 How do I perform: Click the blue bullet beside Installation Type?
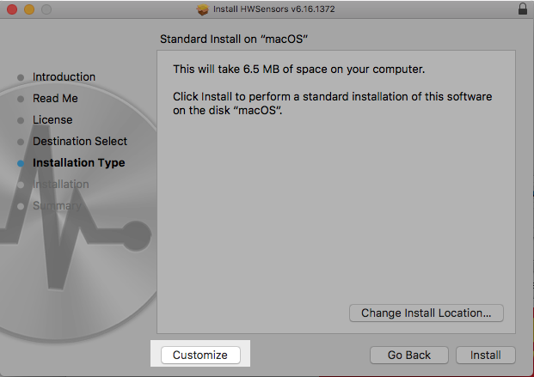[x=21, y=163]
